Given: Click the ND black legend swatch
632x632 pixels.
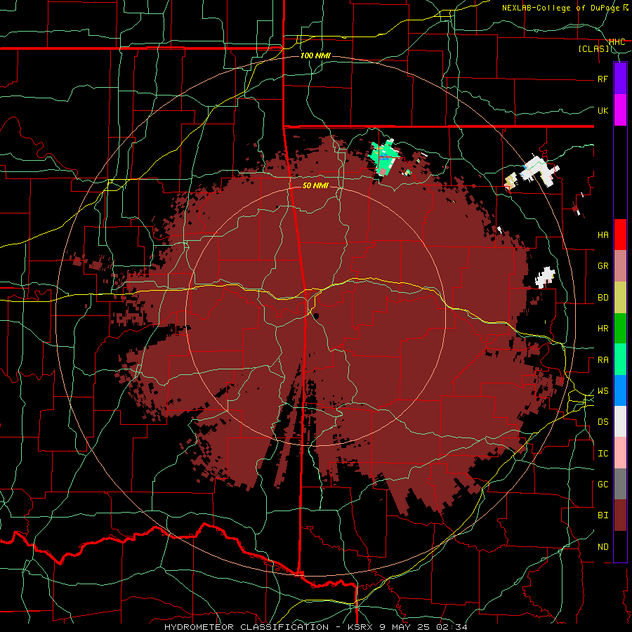Looking at the screenshot, I should [x=620, y=546].
